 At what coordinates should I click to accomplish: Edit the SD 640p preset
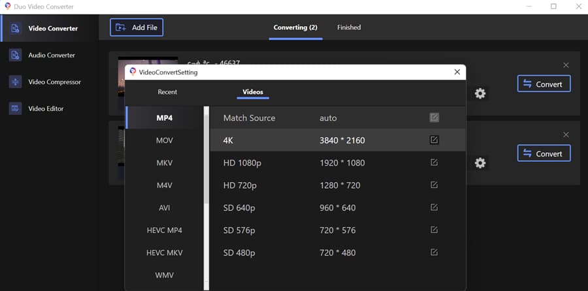click(x=434, y=207)
